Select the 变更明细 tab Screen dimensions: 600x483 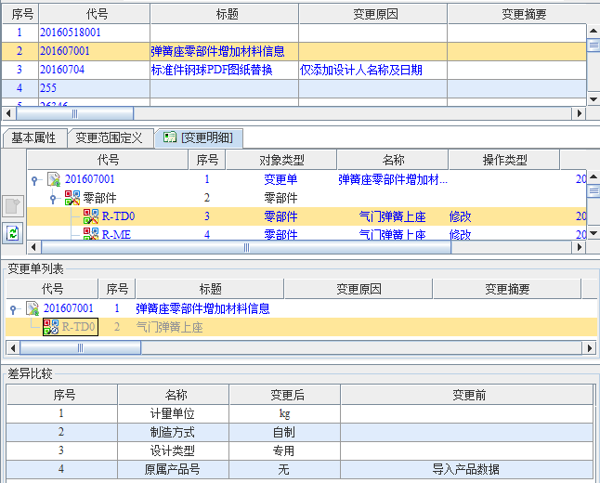coord(199,137)
